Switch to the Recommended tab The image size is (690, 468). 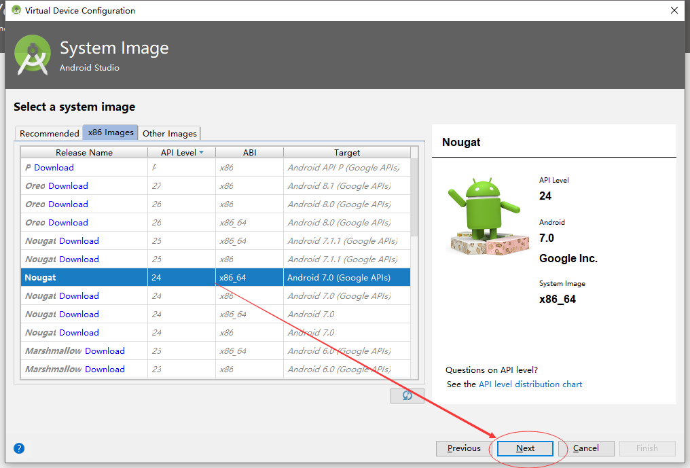(x=50, y=133)
